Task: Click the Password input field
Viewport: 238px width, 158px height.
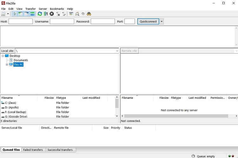Action: click(x=103, y=21)
